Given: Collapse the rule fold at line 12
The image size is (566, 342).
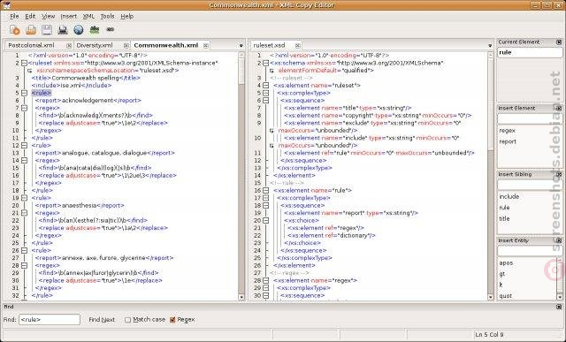Looking at the screenshot, I should (x=24, y=146).
